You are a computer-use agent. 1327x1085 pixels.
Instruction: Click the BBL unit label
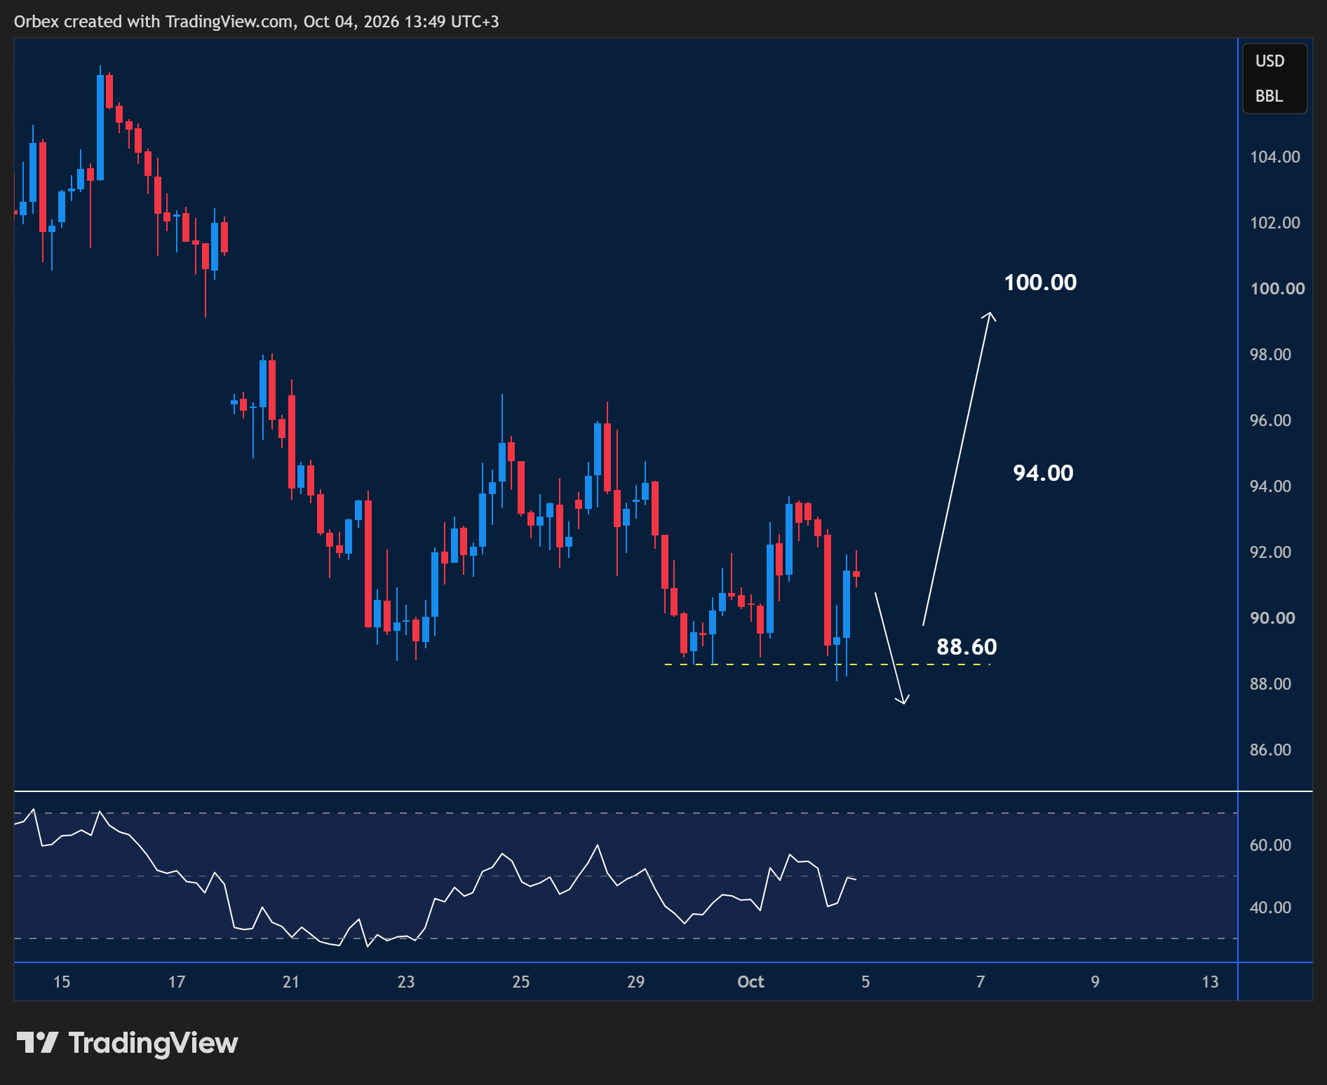[1269, 96]
